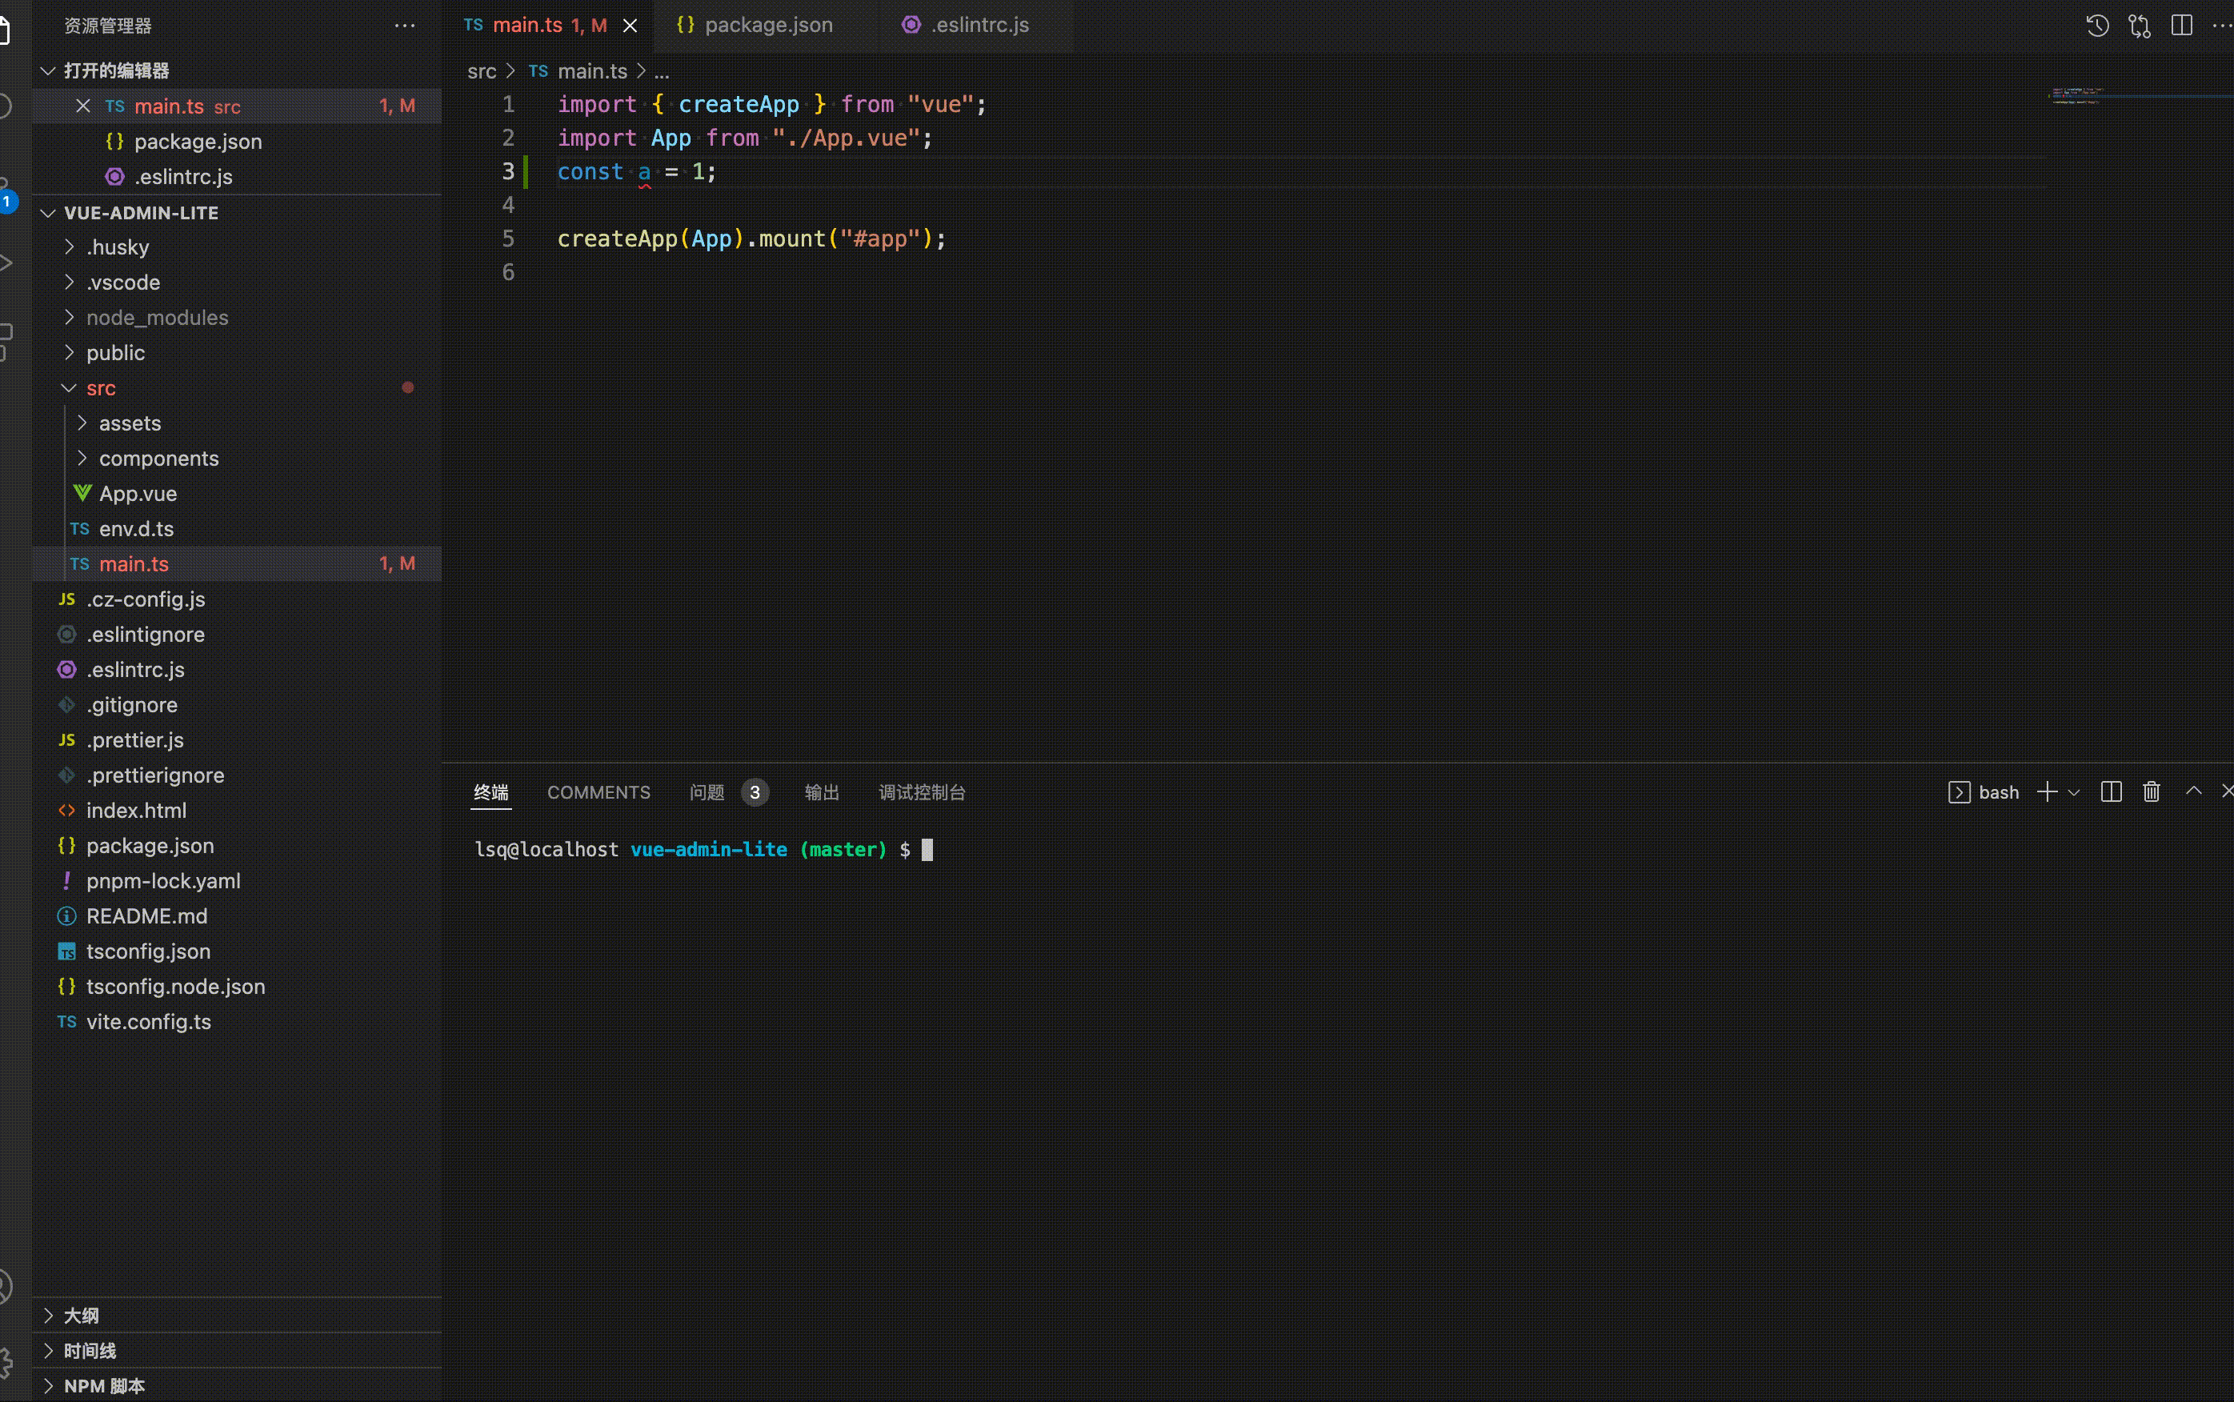Kill terminal with trash icon
The height and width of the screenshot is (1402, 2234).
[x=2152, y=792]
